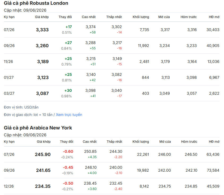The width and height of the screenshot is (224, 195).
Task: Select Arabica 12/26 price 234.35
Action: pyautogui.click(x=43, y=186)
